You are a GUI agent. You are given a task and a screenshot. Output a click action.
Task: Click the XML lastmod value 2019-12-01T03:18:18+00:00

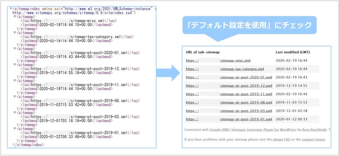tap(66, 121)
